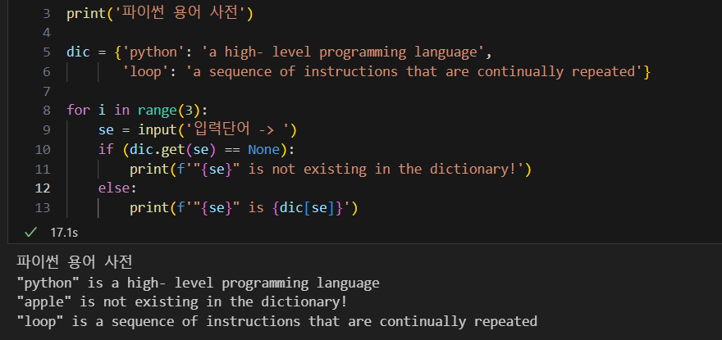Click line number 5 in the gutter
Viewport: 722px width, 340px height.
coord(47,52)
